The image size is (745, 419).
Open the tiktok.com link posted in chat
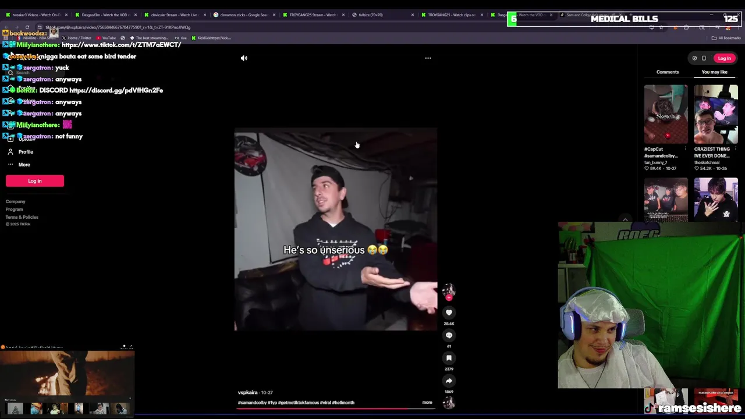point(121,45)
